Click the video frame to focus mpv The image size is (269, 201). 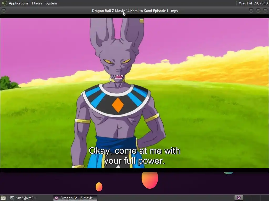(134, 93)
